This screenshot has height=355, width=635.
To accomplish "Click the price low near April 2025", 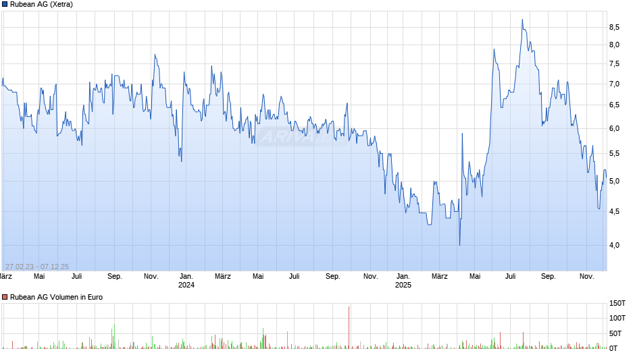I will tap(459, 245).
